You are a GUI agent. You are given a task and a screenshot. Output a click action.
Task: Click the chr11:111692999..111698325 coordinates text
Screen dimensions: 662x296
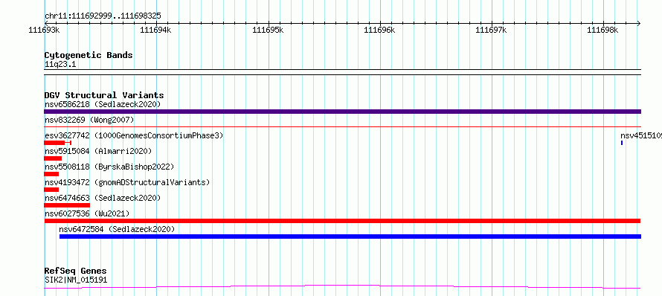(x=103, y=16)
